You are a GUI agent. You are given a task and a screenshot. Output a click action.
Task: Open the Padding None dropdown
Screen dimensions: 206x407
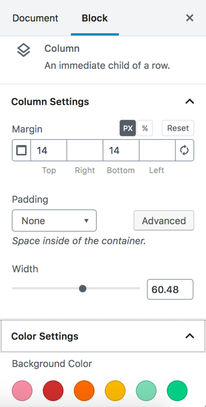[54, 221]
